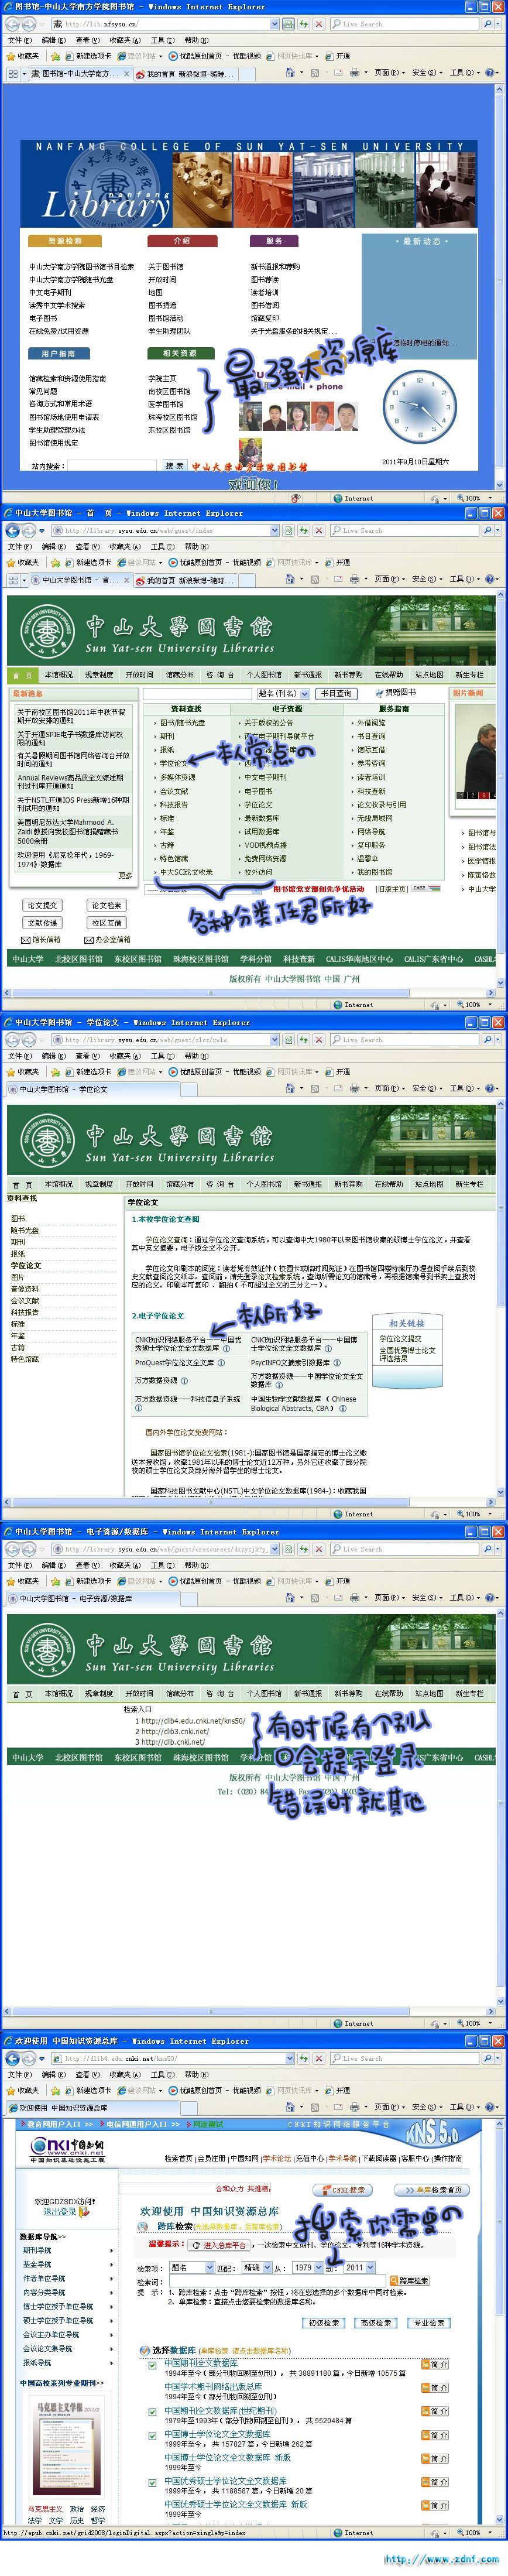Image resolution: width=508 pixels, height=2576 pixels.
Task: Open 检索项 题名 dropdown in CNKI search form
Action: pyautogui.click(x=192, y=2268)
